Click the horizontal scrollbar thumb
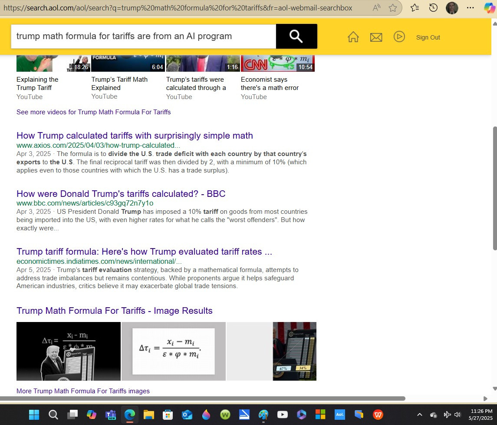The height and width of the screenshot is (425, 497). pos(203,398)
